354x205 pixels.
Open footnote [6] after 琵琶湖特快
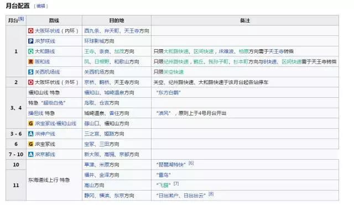[x=191, y=163]
